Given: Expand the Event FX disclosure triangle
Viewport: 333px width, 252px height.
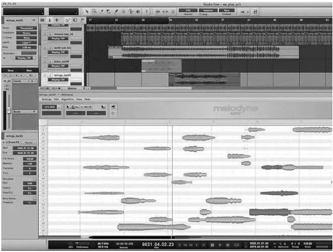Looking at the screenshot, I should [x=3, y=142].
